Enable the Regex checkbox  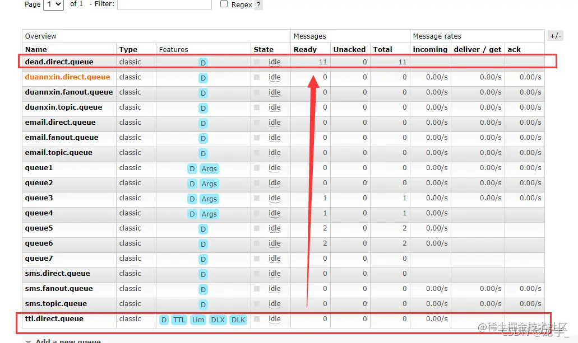224,4
